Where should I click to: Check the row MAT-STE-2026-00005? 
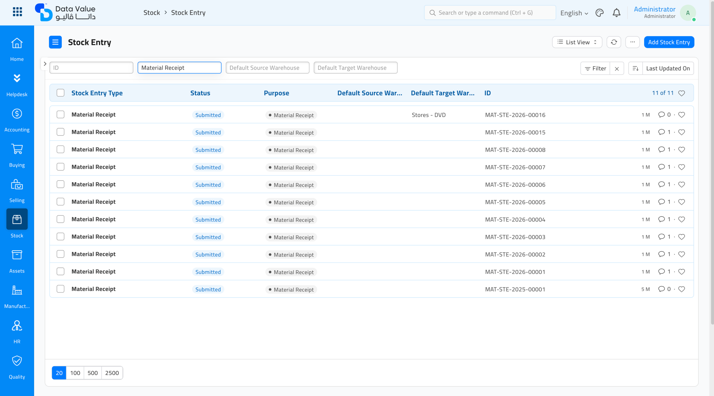pyautogui.click(x=61, y=202)
